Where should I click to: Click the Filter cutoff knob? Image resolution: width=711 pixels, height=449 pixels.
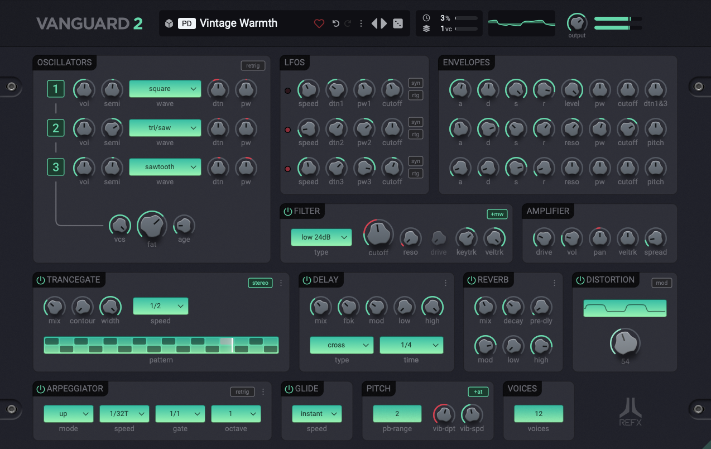pos(378,233)
